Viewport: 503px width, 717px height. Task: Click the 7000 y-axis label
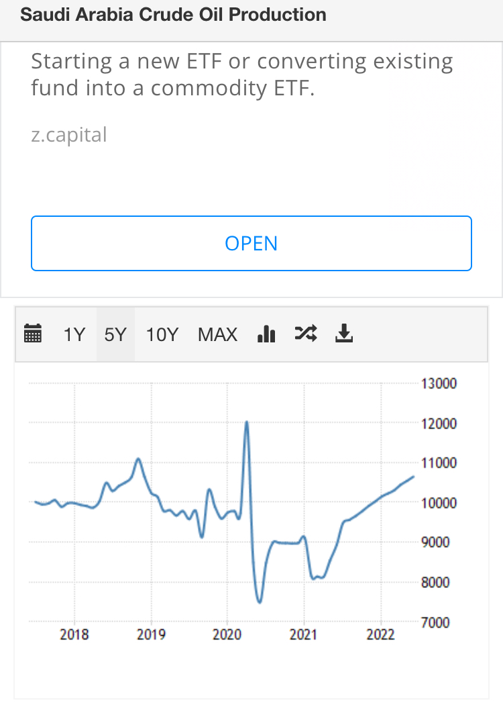[x=435, y=622]
